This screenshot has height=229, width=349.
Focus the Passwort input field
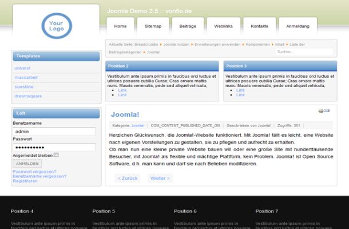(54, 147)
